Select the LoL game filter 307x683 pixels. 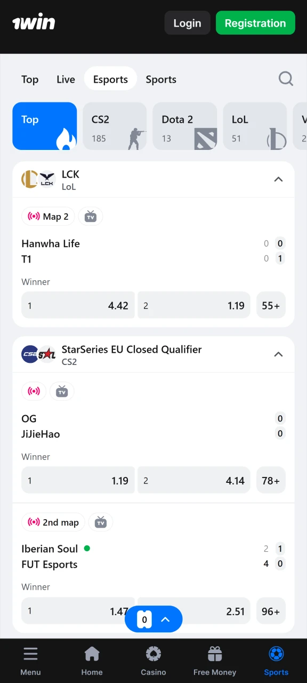click(x=255, y=126)
